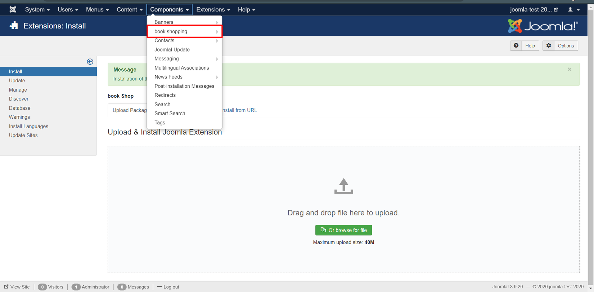Expand the News Feeds submenu
This screenshot has height=292, width=594.
184,77
